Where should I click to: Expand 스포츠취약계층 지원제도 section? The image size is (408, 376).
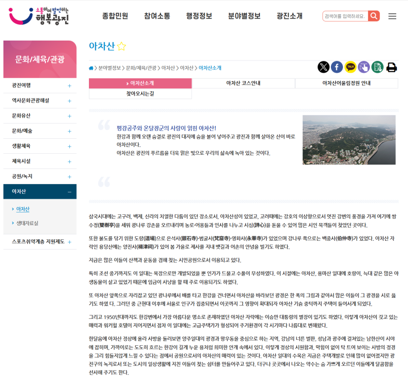[69, 242]
